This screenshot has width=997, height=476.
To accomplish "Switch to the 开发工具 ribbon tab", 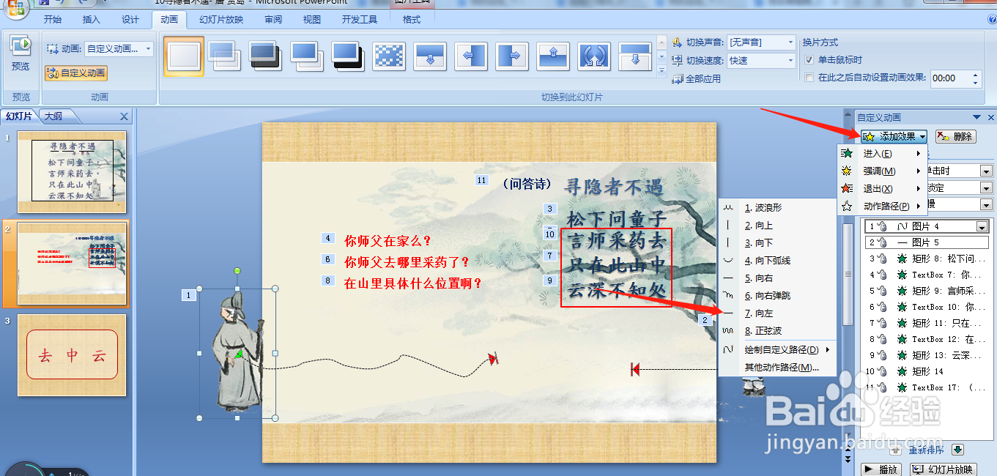I will coord(360,20).
